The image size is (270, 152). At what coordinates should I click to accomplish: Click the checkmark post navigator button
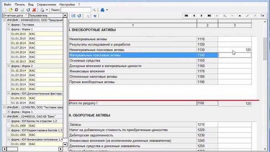248,16
